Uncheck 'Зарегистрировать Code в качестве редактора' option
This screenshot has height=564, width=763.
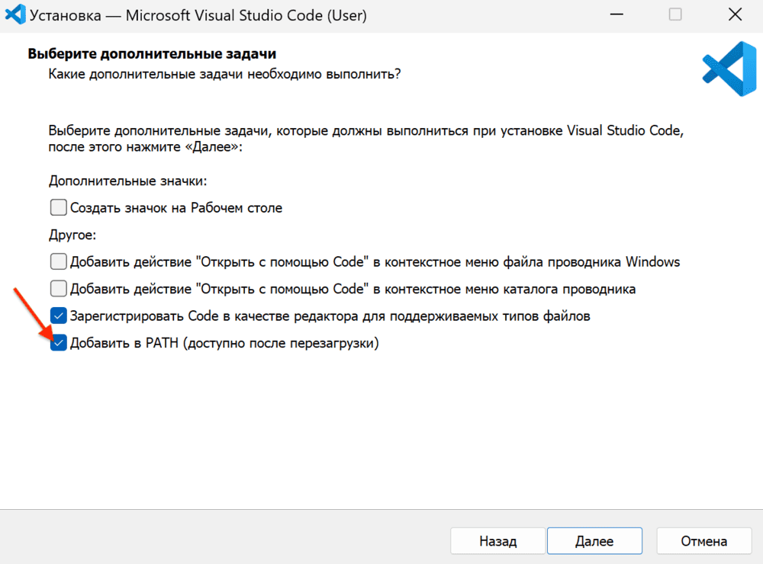pyautogui.click(x=59, y=316)
